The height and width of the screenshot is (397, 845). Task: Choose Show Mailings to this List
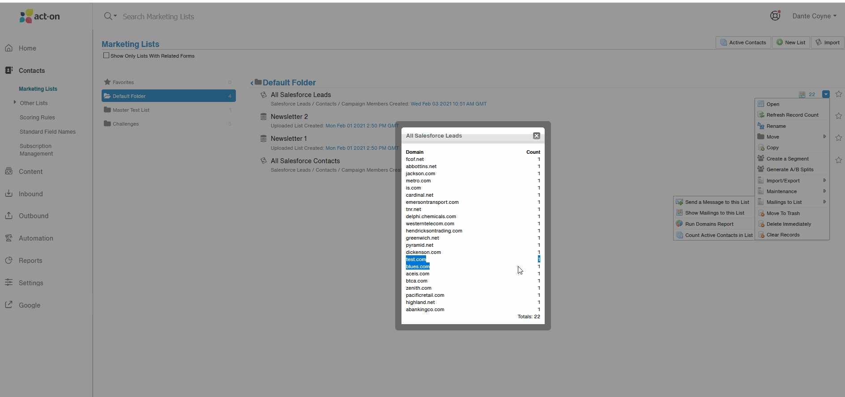(x=714, y=213)
